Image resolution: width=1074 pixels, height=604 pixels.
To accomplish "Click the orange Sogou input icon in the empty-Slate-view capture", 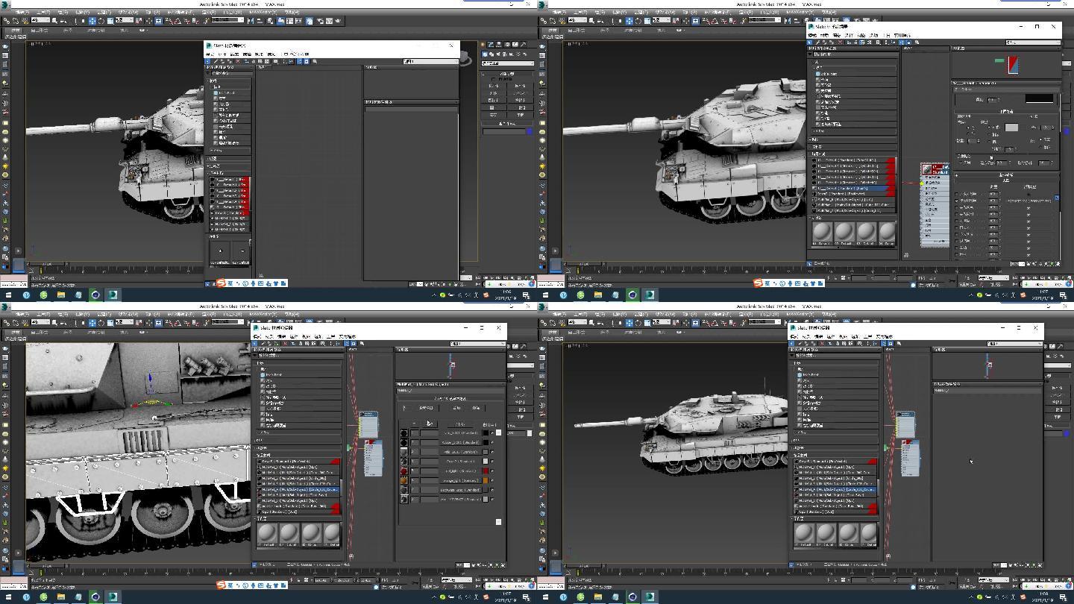I will pyautogui.click(x=221, y=283).
